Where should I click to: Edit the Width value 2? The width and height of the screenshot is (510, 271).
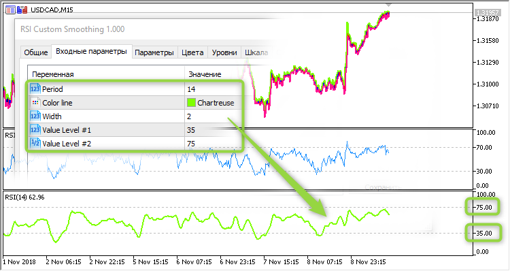189,116
